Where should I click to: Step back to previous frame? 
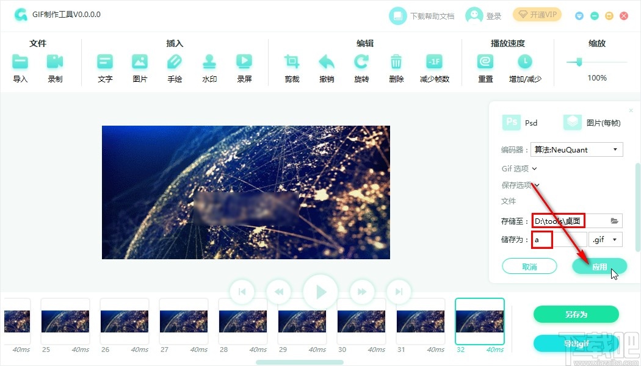[279, 292]
